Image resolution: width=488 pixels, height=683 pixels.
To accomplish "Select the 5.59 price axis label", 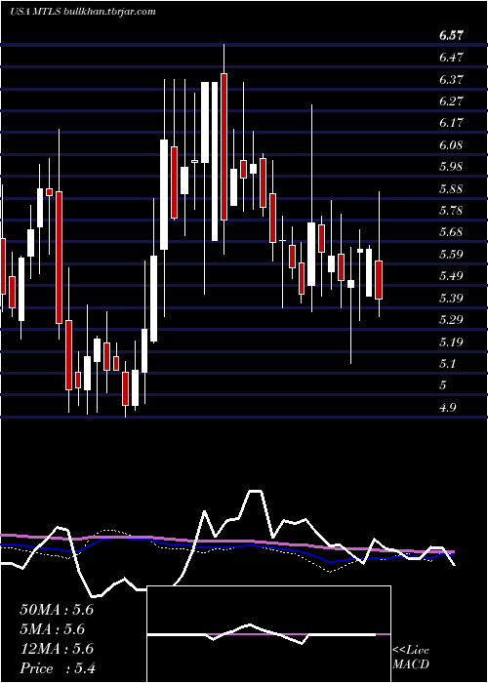I will tap(451, 255).
